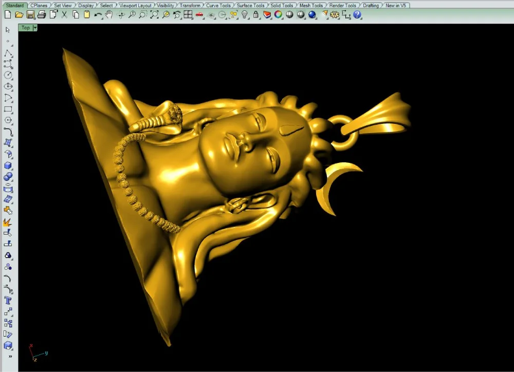Open a file with the folder icon
This screenshot has width=514, height=372.
(x=19, y=14)
